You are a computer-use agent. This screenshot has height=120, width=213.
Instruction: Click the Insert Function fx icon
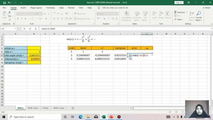click(x=36, y=29)
